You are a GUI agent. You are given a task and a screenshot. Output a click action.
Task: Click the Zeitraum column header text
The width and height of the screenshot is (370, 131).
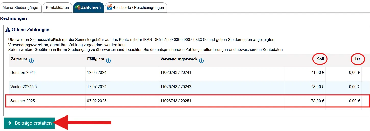coord(19,59)
